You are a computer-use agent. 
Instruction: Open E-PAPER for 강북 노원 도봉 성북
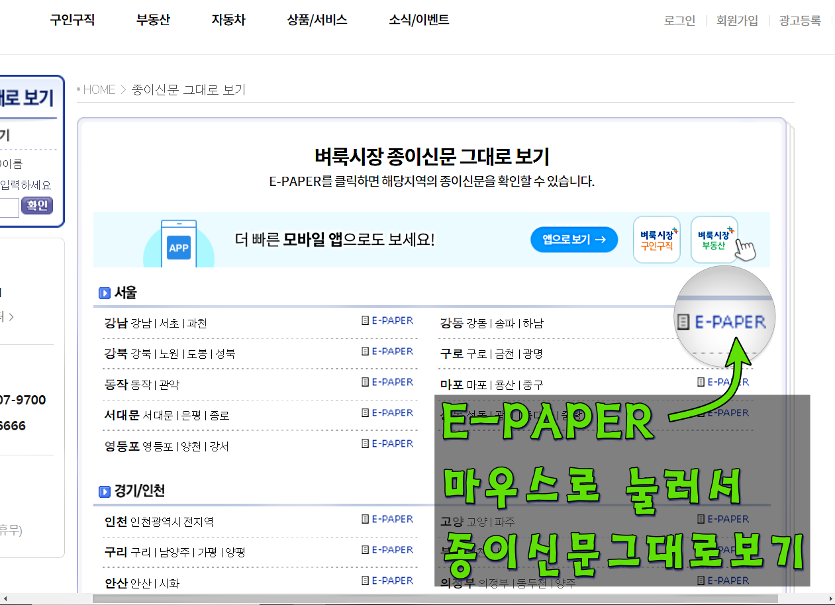pos(387,351)
